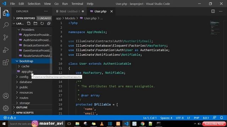Open the Go menu
227x127 pixels.
point(56,4)
